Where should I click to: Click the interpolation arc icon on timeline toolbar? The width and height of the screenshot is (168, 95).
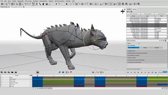[x=96, y=72]
